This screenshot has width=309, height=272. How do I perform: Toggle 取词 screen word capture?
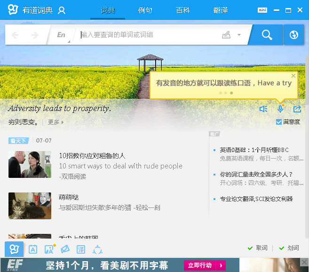[x=257, y=248]
